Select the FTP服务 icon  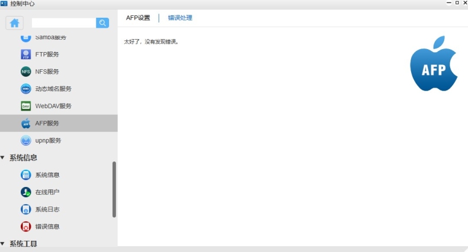[26, 54]
